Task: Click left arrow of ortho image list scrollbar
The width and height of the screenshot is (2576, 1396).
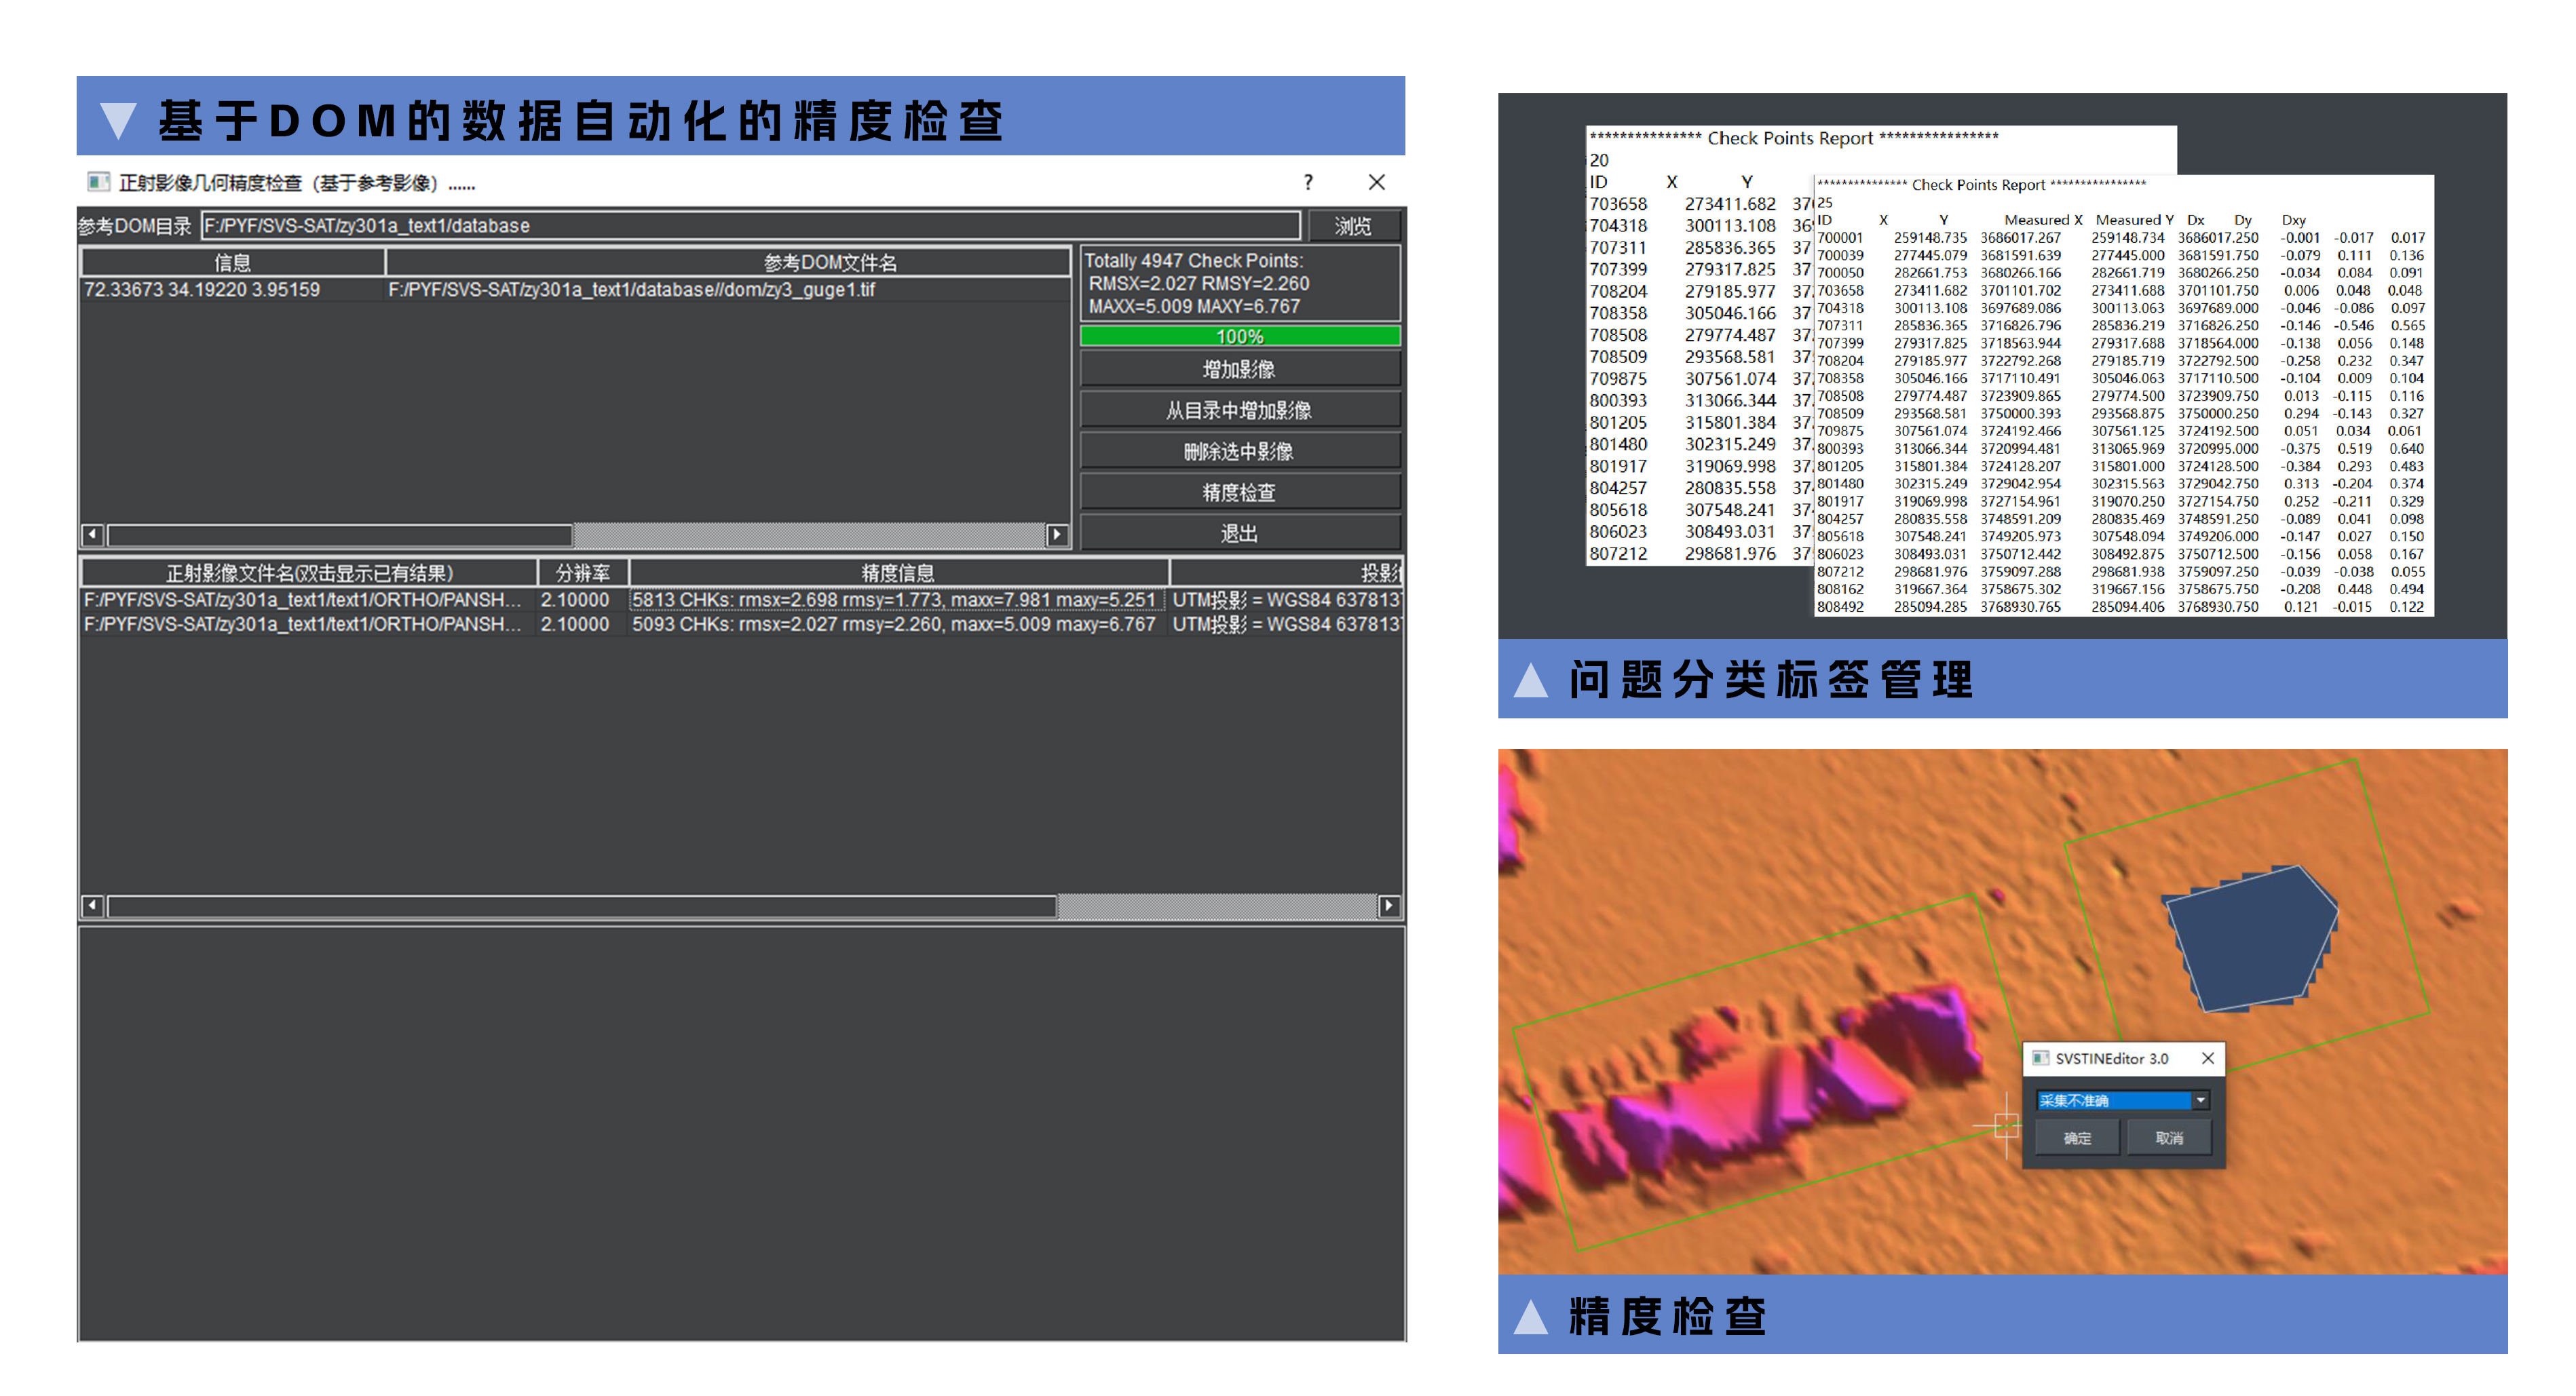Action: [x=92, y=906]
